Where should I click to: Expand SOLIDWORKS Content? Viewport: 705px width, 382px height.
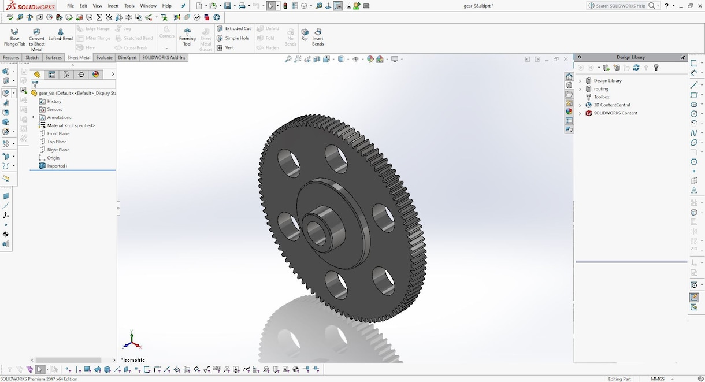pyautogui.click(x=580, y=113)
